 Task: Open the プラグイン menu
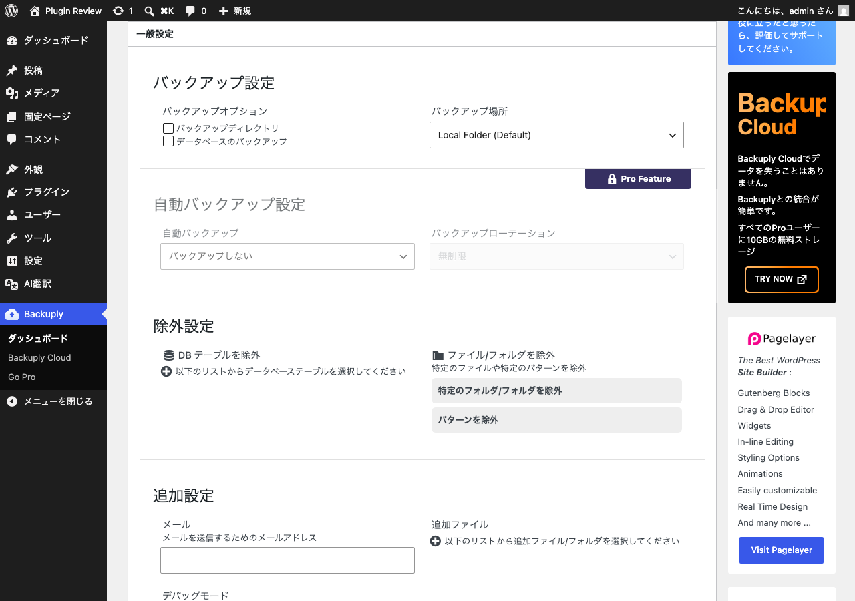53,192
